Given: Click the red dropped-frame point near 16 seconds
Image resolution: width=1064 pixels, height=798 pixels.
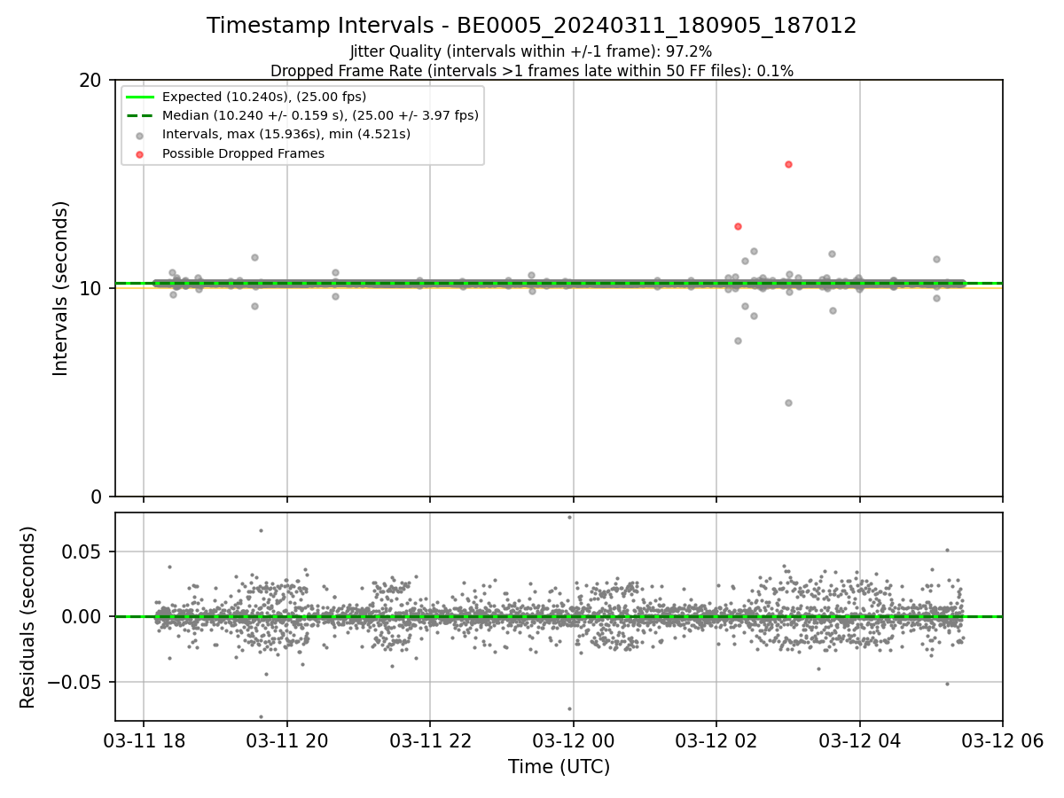Looking at the screenshot, I should (x=788, y=164).
